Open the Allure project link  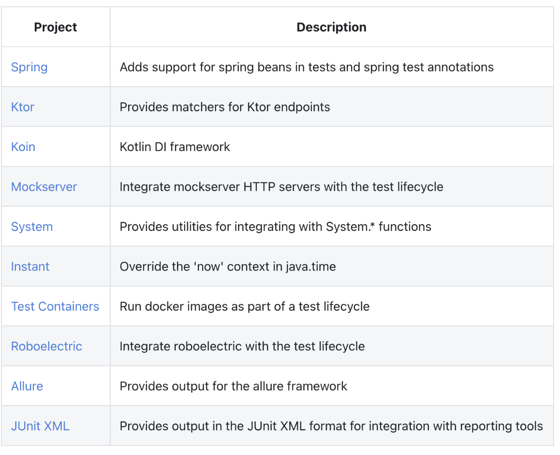pos(27,386)
